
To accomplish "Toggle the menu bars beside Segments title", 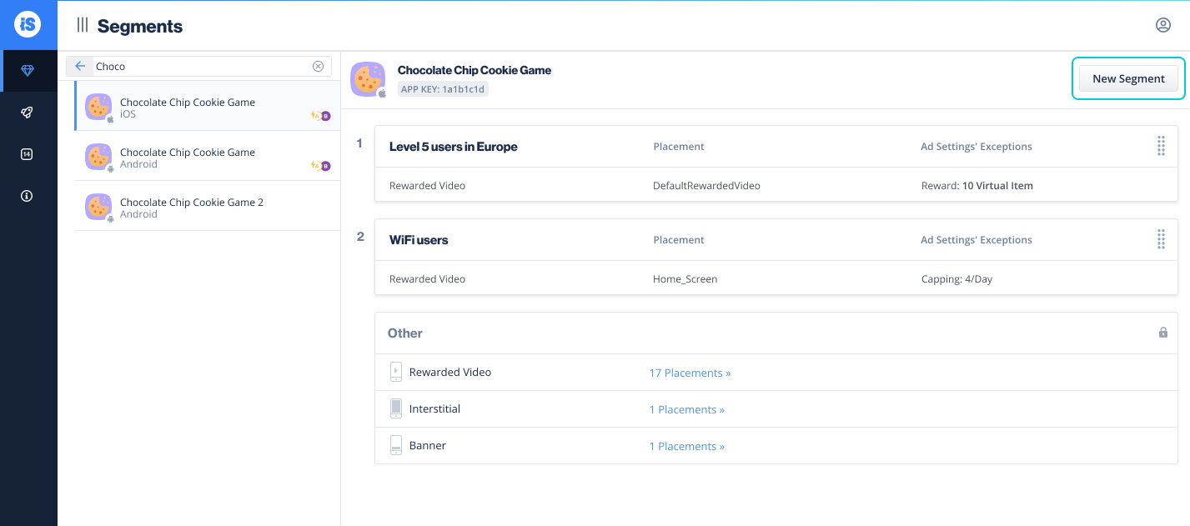I will click(83, 25).
